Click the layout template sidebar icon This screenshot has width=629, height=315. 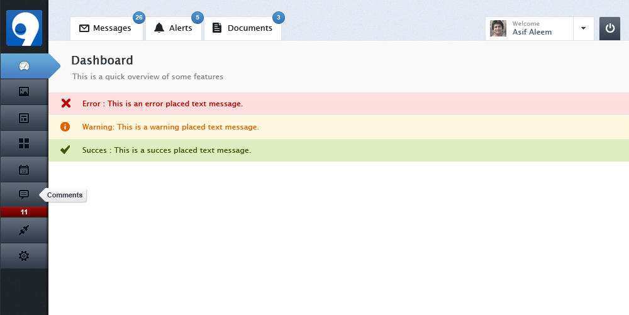pos(24,118)
